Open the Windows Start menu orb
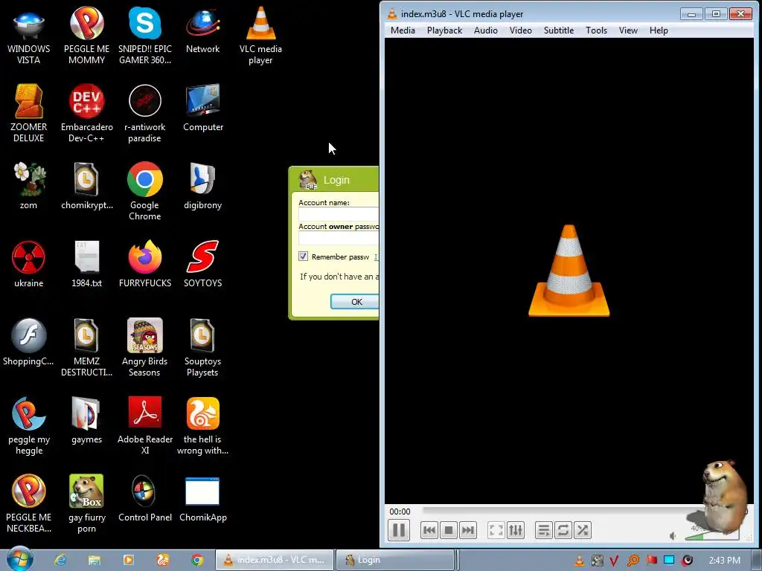 point(20,559)
